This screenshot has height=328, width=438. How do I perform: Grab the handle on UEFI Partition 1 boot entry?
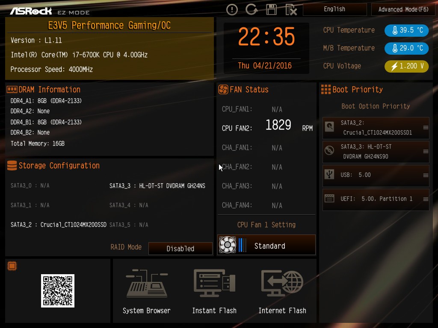click(x=426, y=199)
